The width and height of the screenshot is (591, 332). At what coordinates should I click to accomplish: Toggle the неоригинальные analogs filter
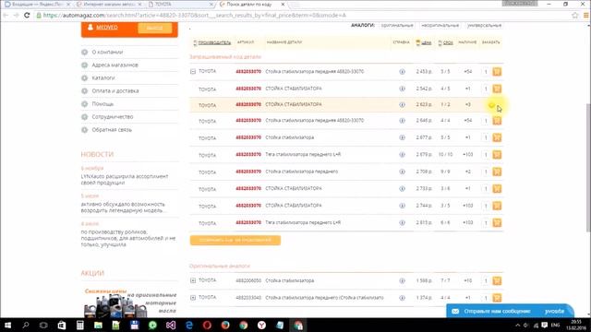[x=440, y=25]
